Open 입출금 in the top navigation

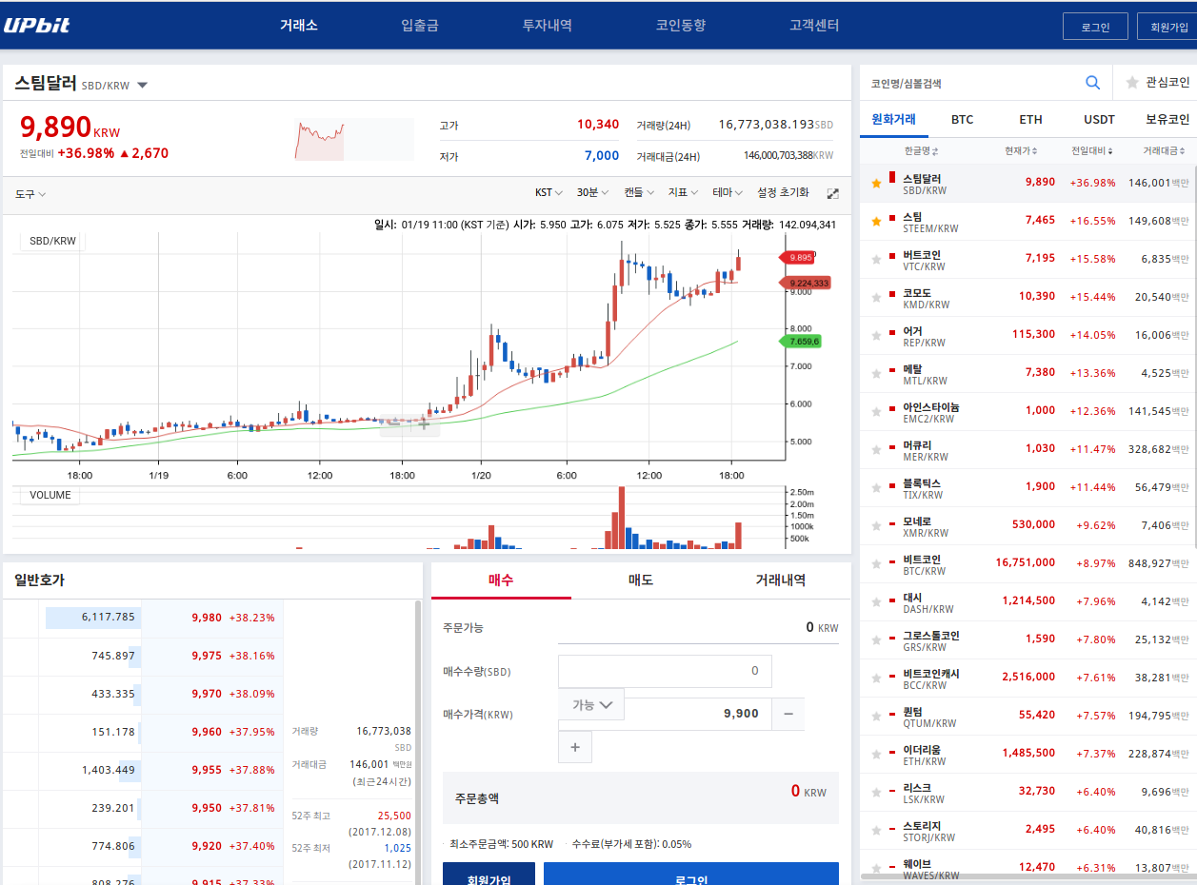420,26
